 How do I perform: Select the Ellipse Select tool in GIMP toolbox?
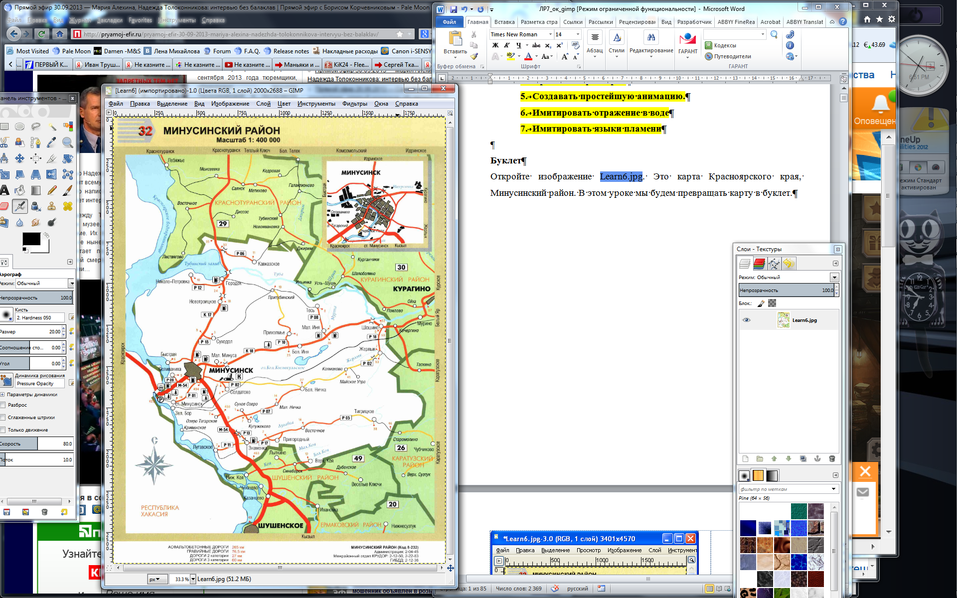[20, 127]
